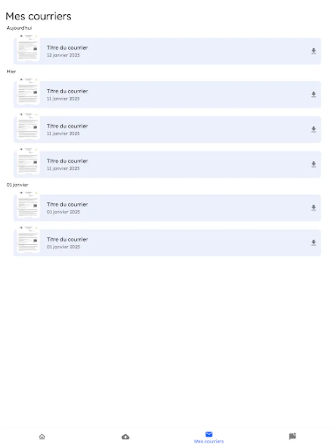Open the Home tab in bottom navigation
The width and height of the screenshot is (334, 446).
point(42,437)
